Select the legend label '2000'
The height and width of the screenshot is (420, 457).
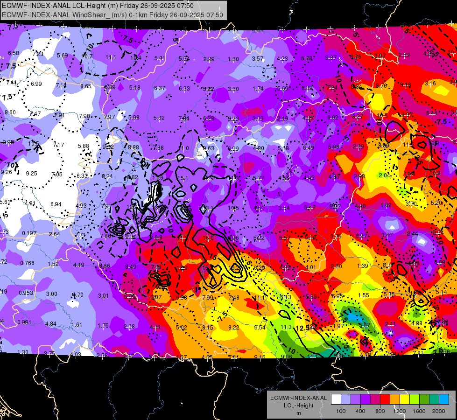(x=439, y=411)
